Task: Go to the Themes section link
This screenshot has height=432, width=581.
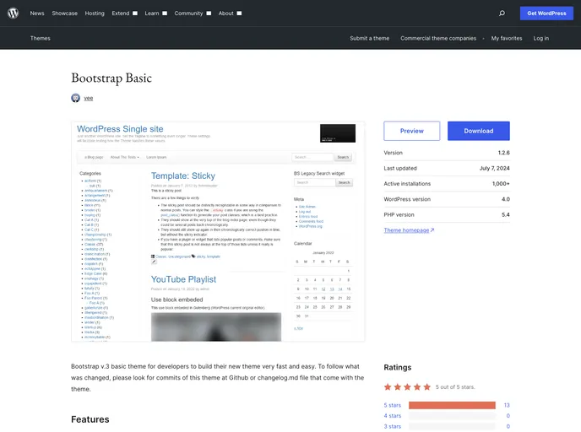Action: 41,38
